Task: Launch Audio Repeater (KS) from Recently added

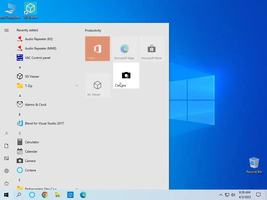Action: 47,39
